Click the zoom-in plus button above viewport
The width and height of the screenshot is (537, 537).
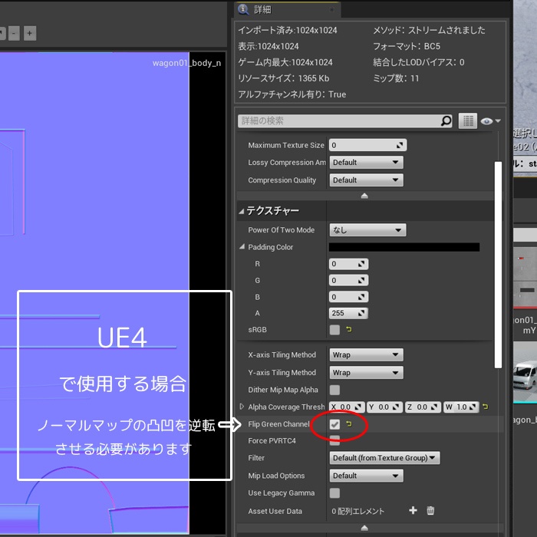30,33
